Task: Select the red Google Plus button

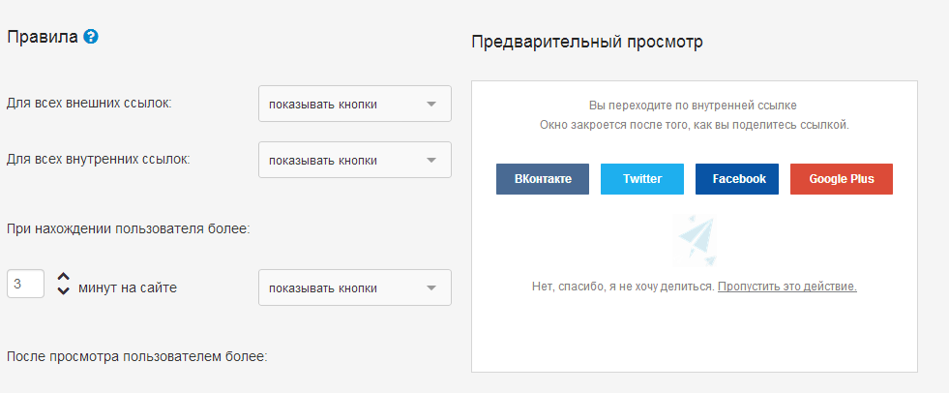Action: pyautogui.click(x=841, y=179)
